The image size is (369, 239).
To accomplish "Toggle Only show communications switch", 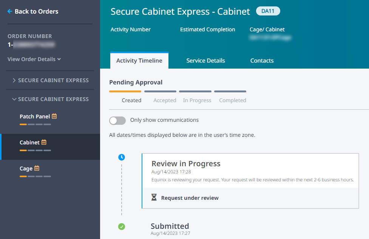I will pos(117,120).
